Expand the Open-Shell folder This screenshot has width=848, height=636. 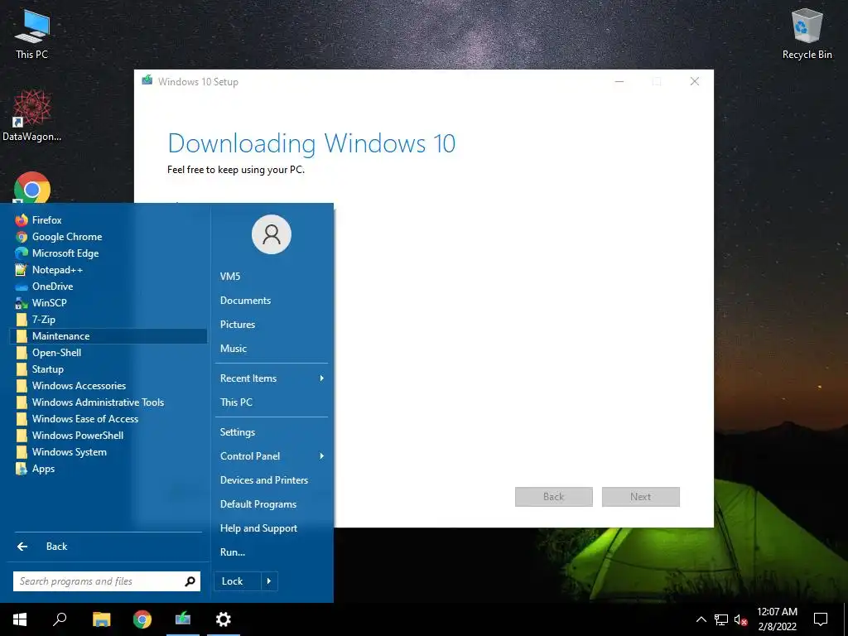(x=56, y=353)
